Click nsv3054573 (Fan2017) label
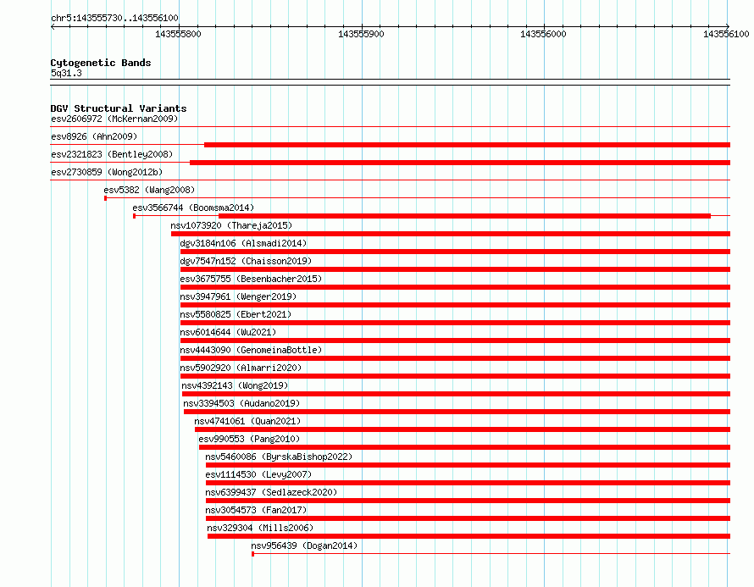The height and width of the screenshot is (587, 754). [x=256, y=510]
